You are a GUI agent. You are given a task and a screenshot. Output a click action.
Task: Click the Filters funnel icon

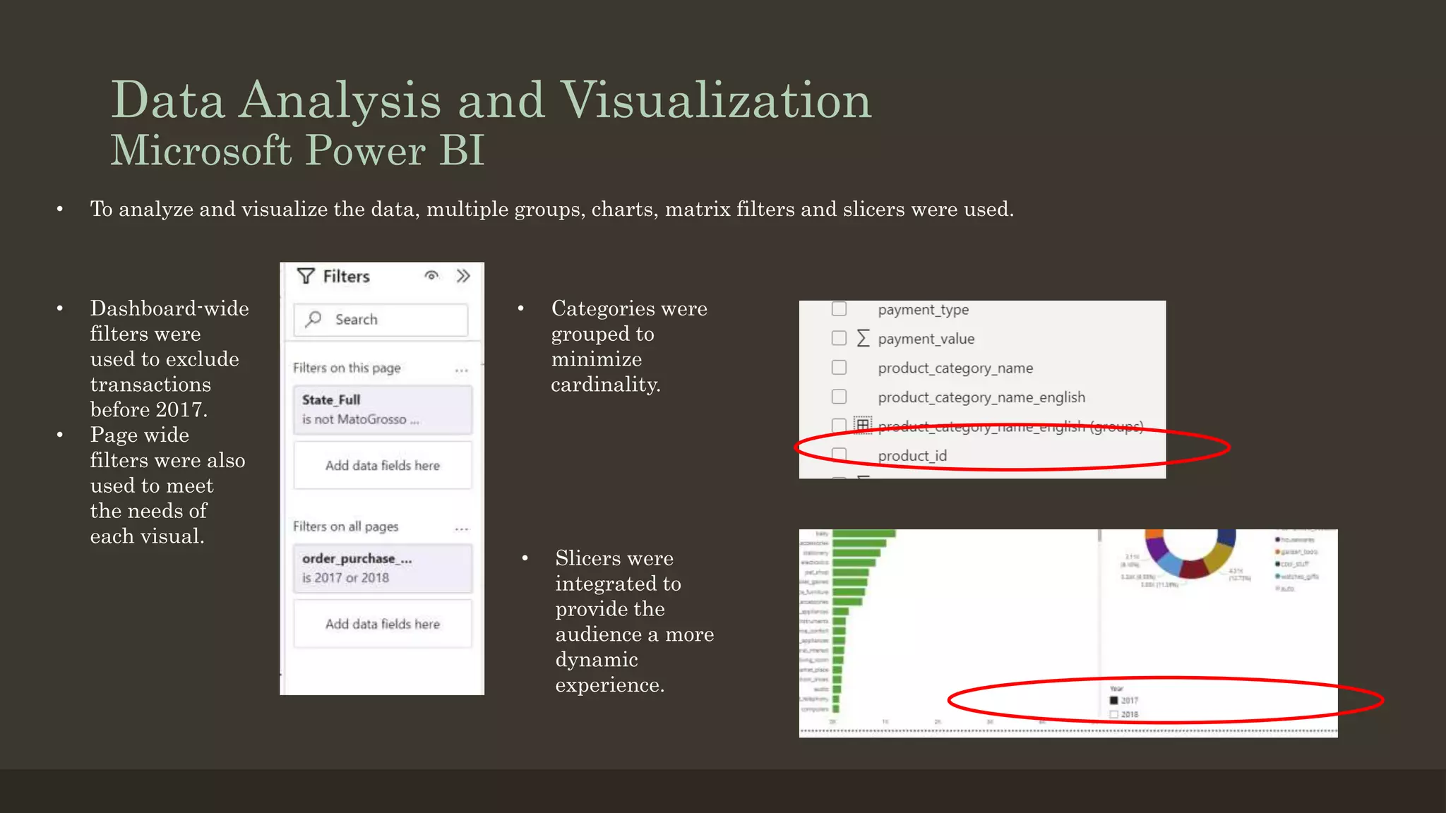(x=306, y=276)
